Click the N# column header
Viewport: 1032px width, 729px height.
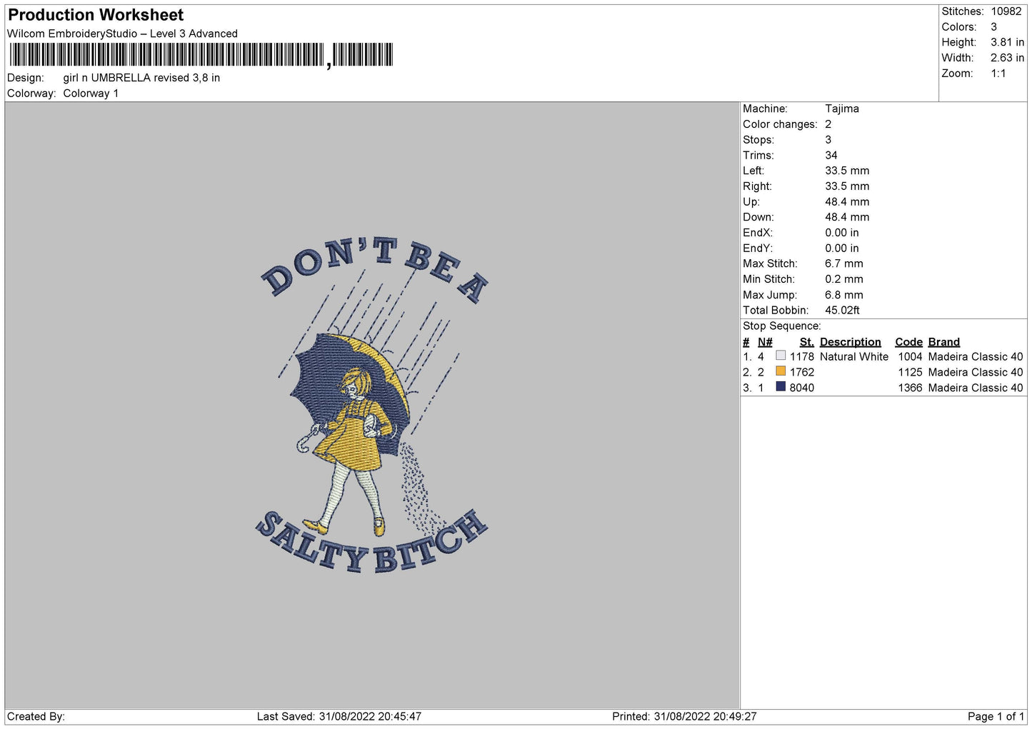click(x=765, y=342)
